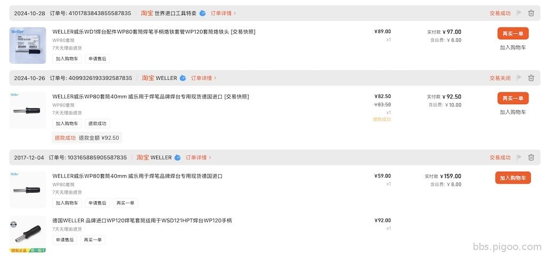Open the Weller packaged sleeve product thumbnail
The height and width of the screenshot is (258, 546).
coord(28,46)
